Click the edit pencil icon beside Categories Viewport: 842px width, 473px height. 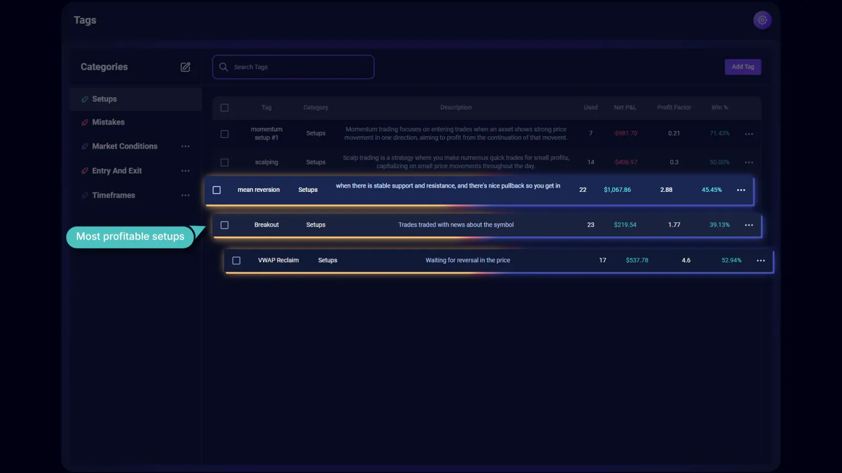[185, 67]
